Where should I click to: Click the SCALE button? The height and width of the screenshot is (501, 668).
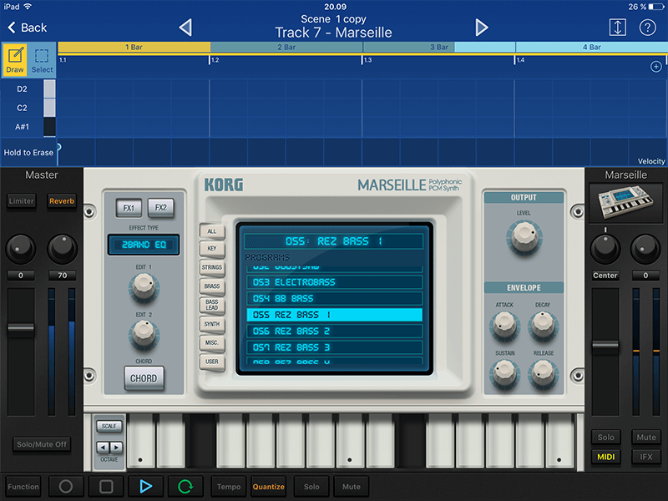click(109, 426)
